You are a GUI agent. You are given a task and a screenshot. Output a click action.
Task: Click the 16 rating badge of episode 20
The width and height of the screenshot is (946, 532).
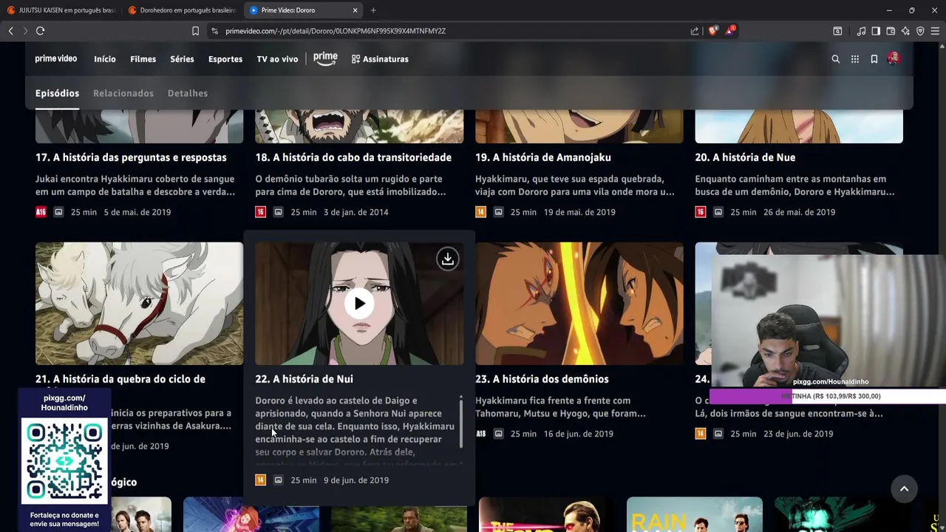700,212
